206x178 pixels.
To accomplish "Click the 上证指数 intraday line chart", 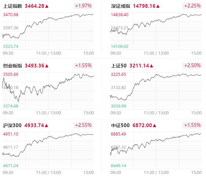I will 47,30.
